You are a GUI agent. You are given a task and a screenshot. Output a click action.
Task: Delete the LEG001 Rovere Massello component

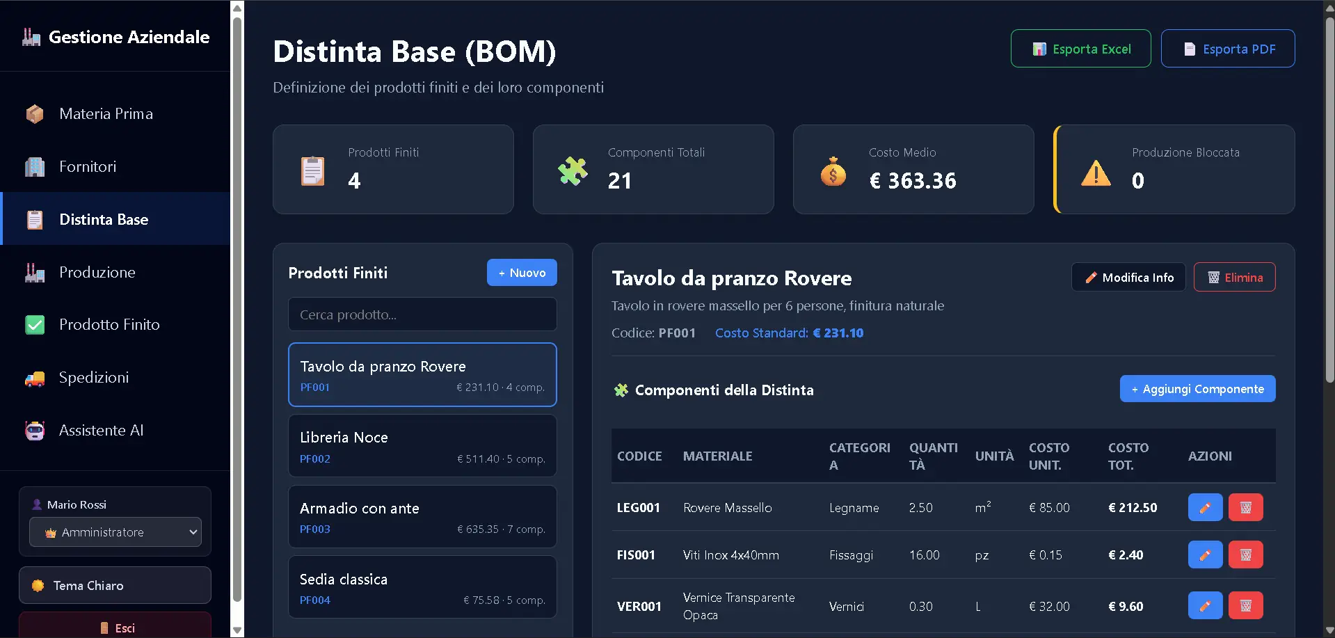coord(1245,507)
